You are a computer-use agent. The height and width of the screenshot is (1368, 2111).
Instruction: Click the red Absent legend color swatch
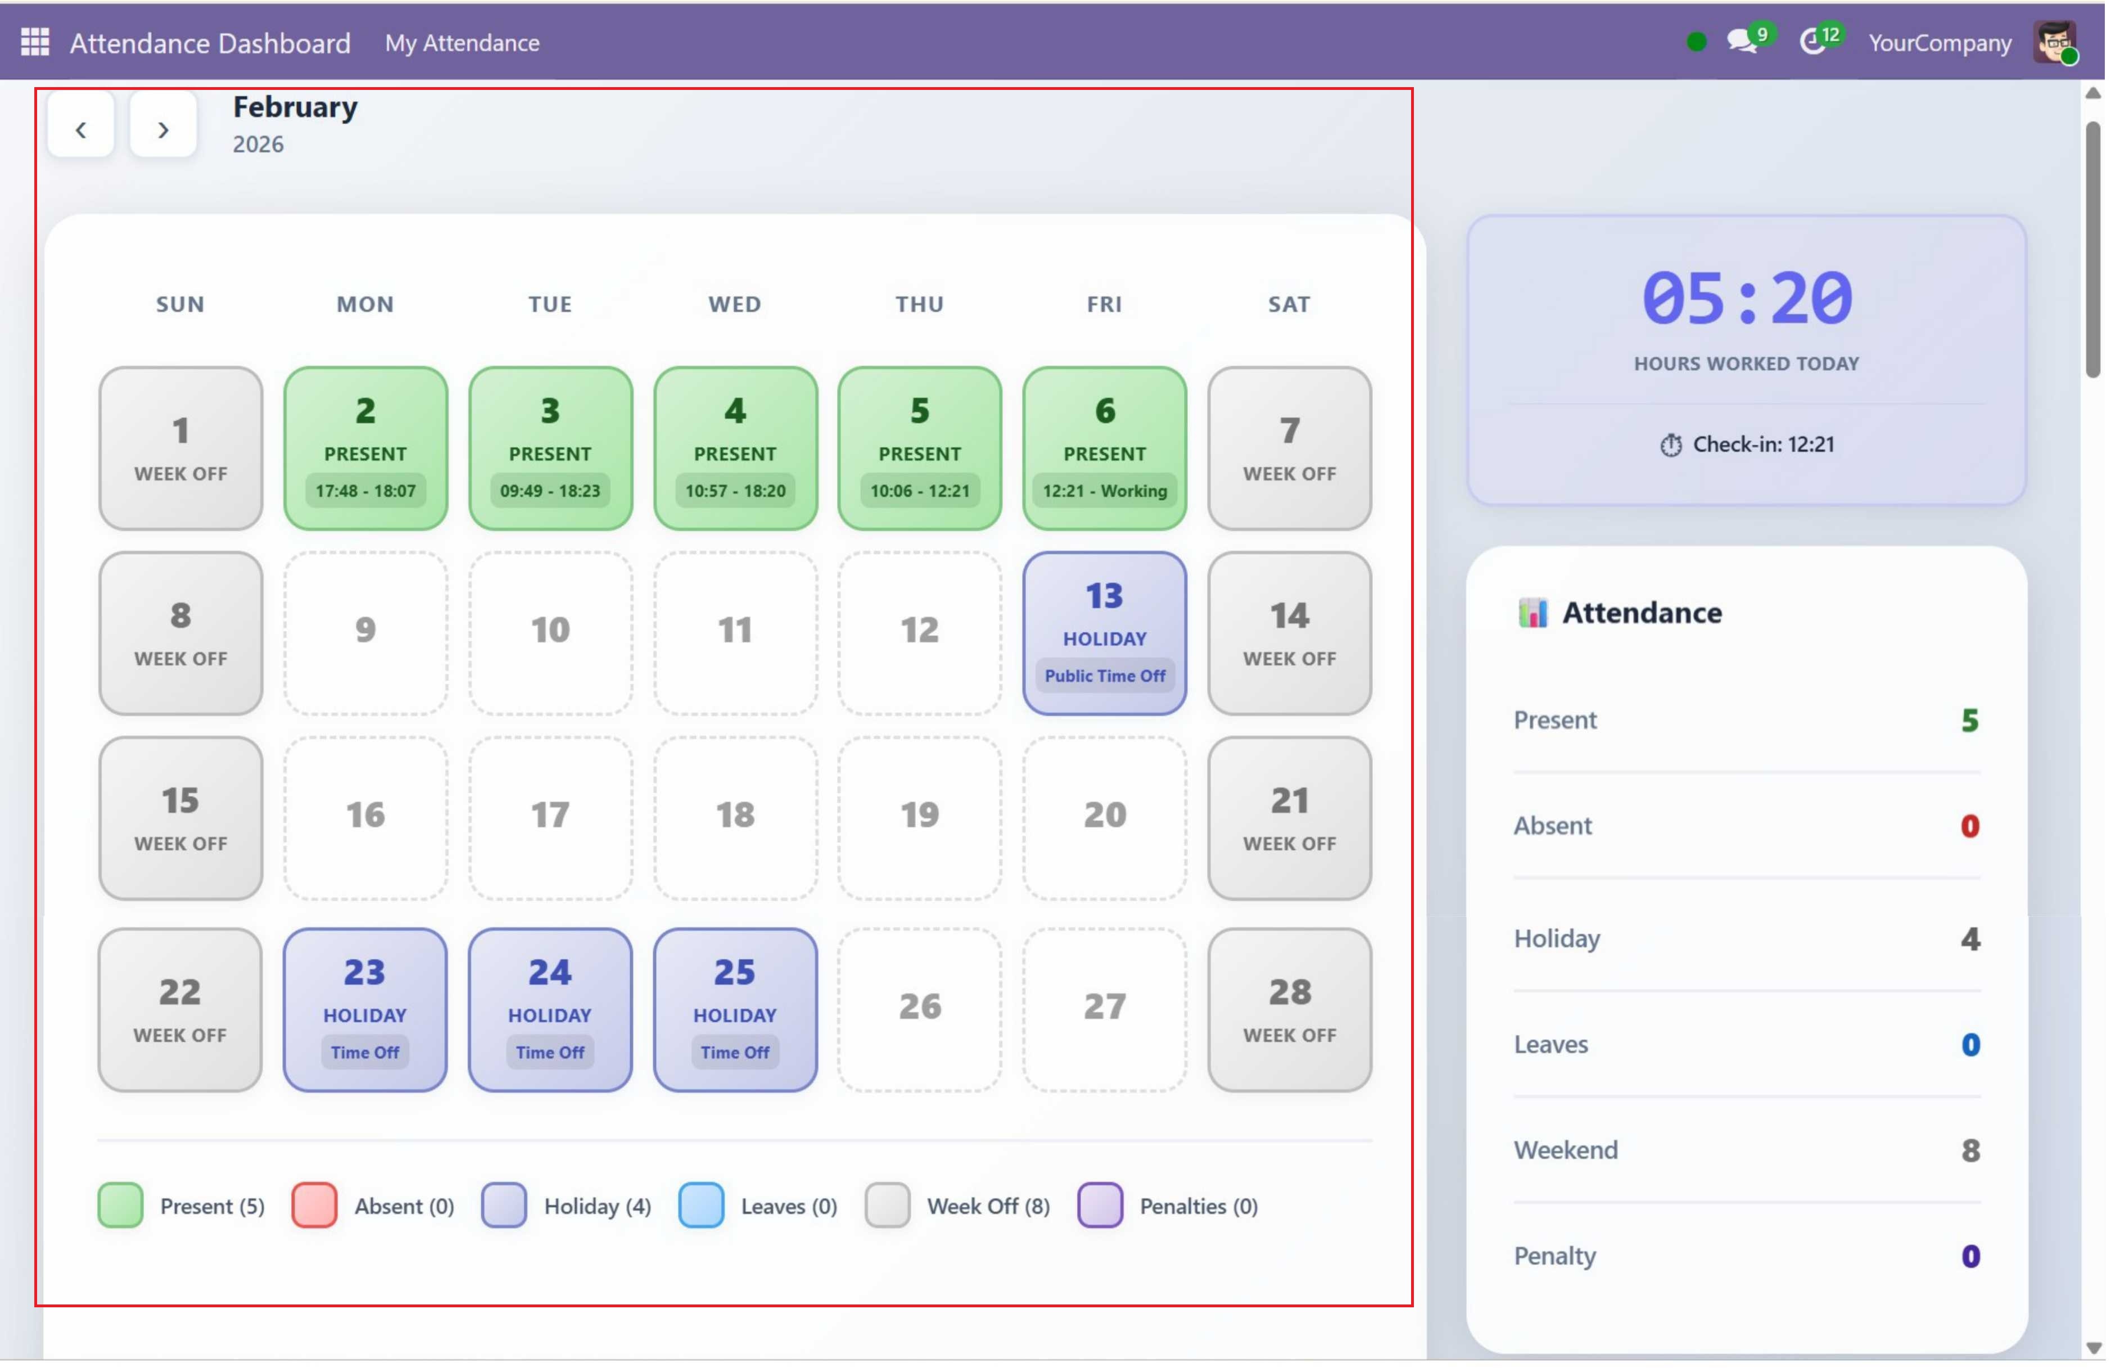(314, 1206)
